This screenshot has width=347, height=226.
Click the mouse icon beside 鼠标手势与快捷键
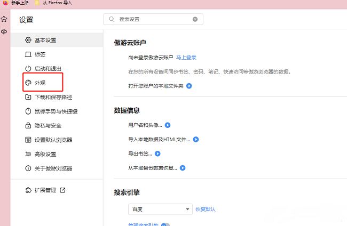[28, 111]
